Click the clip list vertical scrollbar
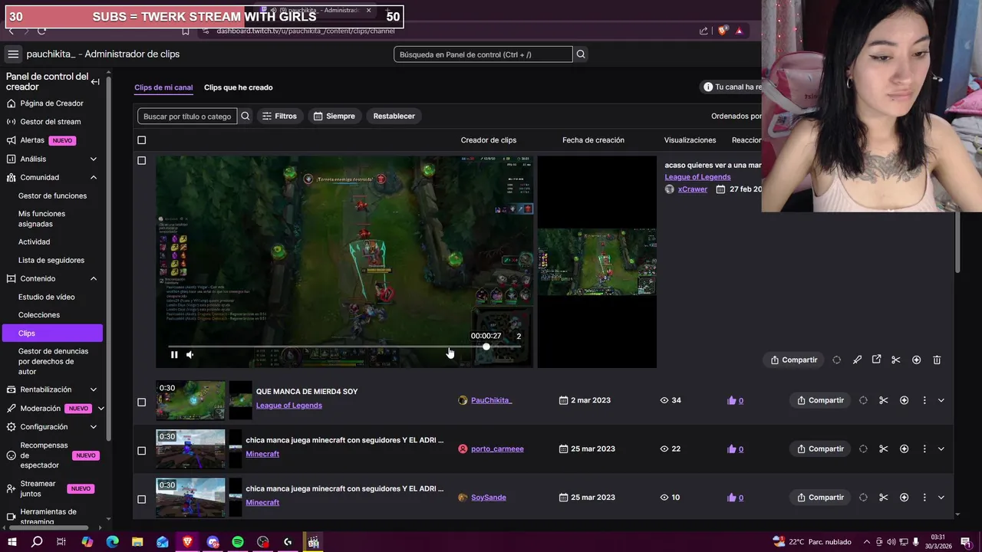Screen dimensions: 982x552 point(957,242)
